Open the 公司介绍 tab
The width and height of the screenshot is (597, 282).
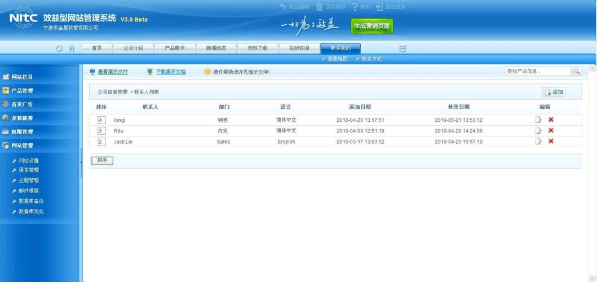point(133,48)
